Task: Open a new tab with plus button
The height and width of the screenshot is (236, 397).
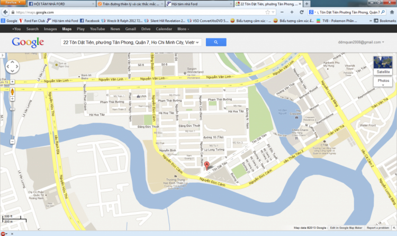Action: [x=306, y=4]
